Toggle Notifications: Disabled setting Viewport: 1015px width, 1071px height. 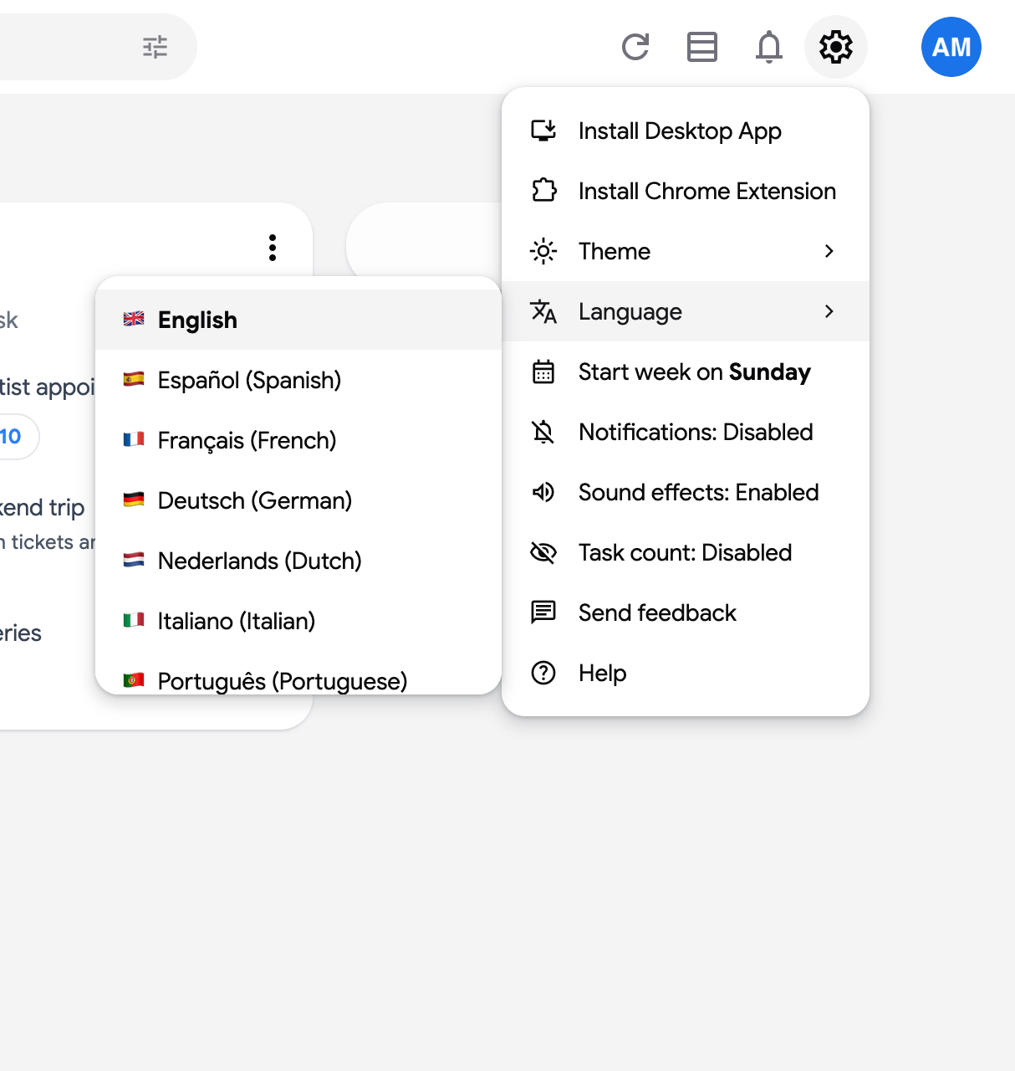pos(686,432)
